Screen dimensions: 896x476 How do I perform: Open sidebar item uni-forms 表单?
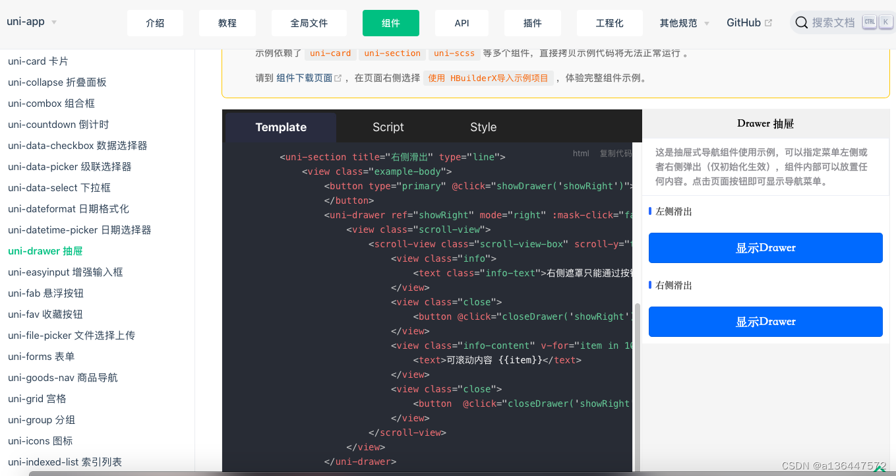(x=42, y=357)
